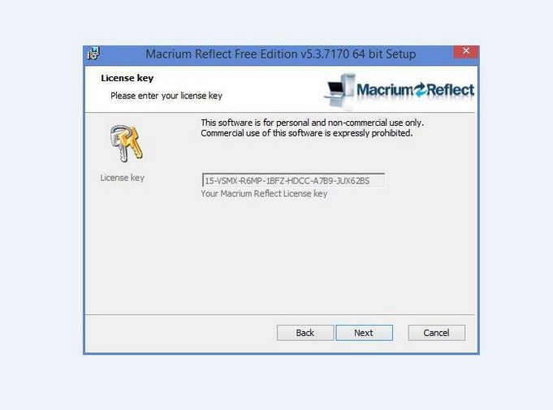This screenshot has height=410, width=553.
Task: Click the empty gray area of the dialog body
Action: point(280,257)
